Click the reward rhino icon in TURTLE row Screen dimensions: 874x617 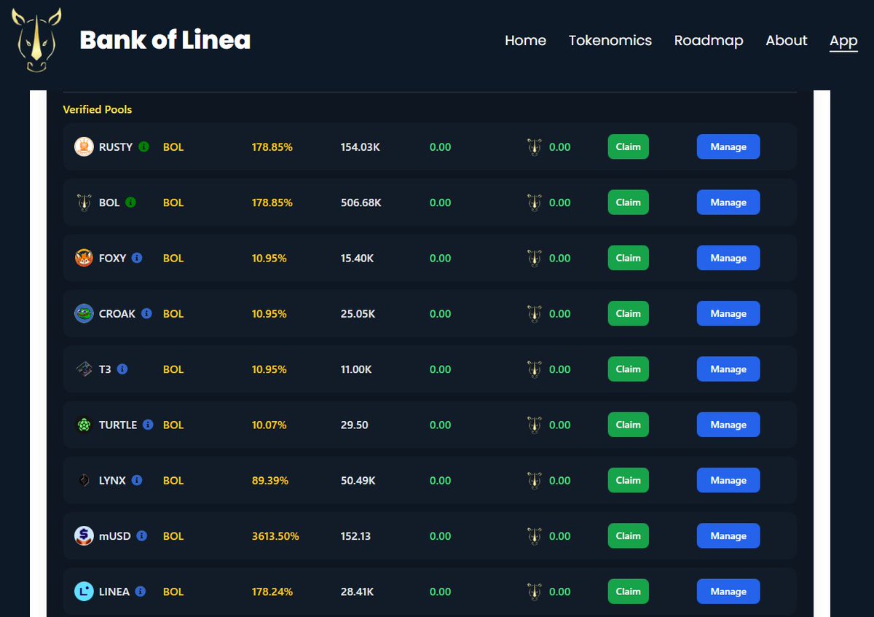click(535, 425)
